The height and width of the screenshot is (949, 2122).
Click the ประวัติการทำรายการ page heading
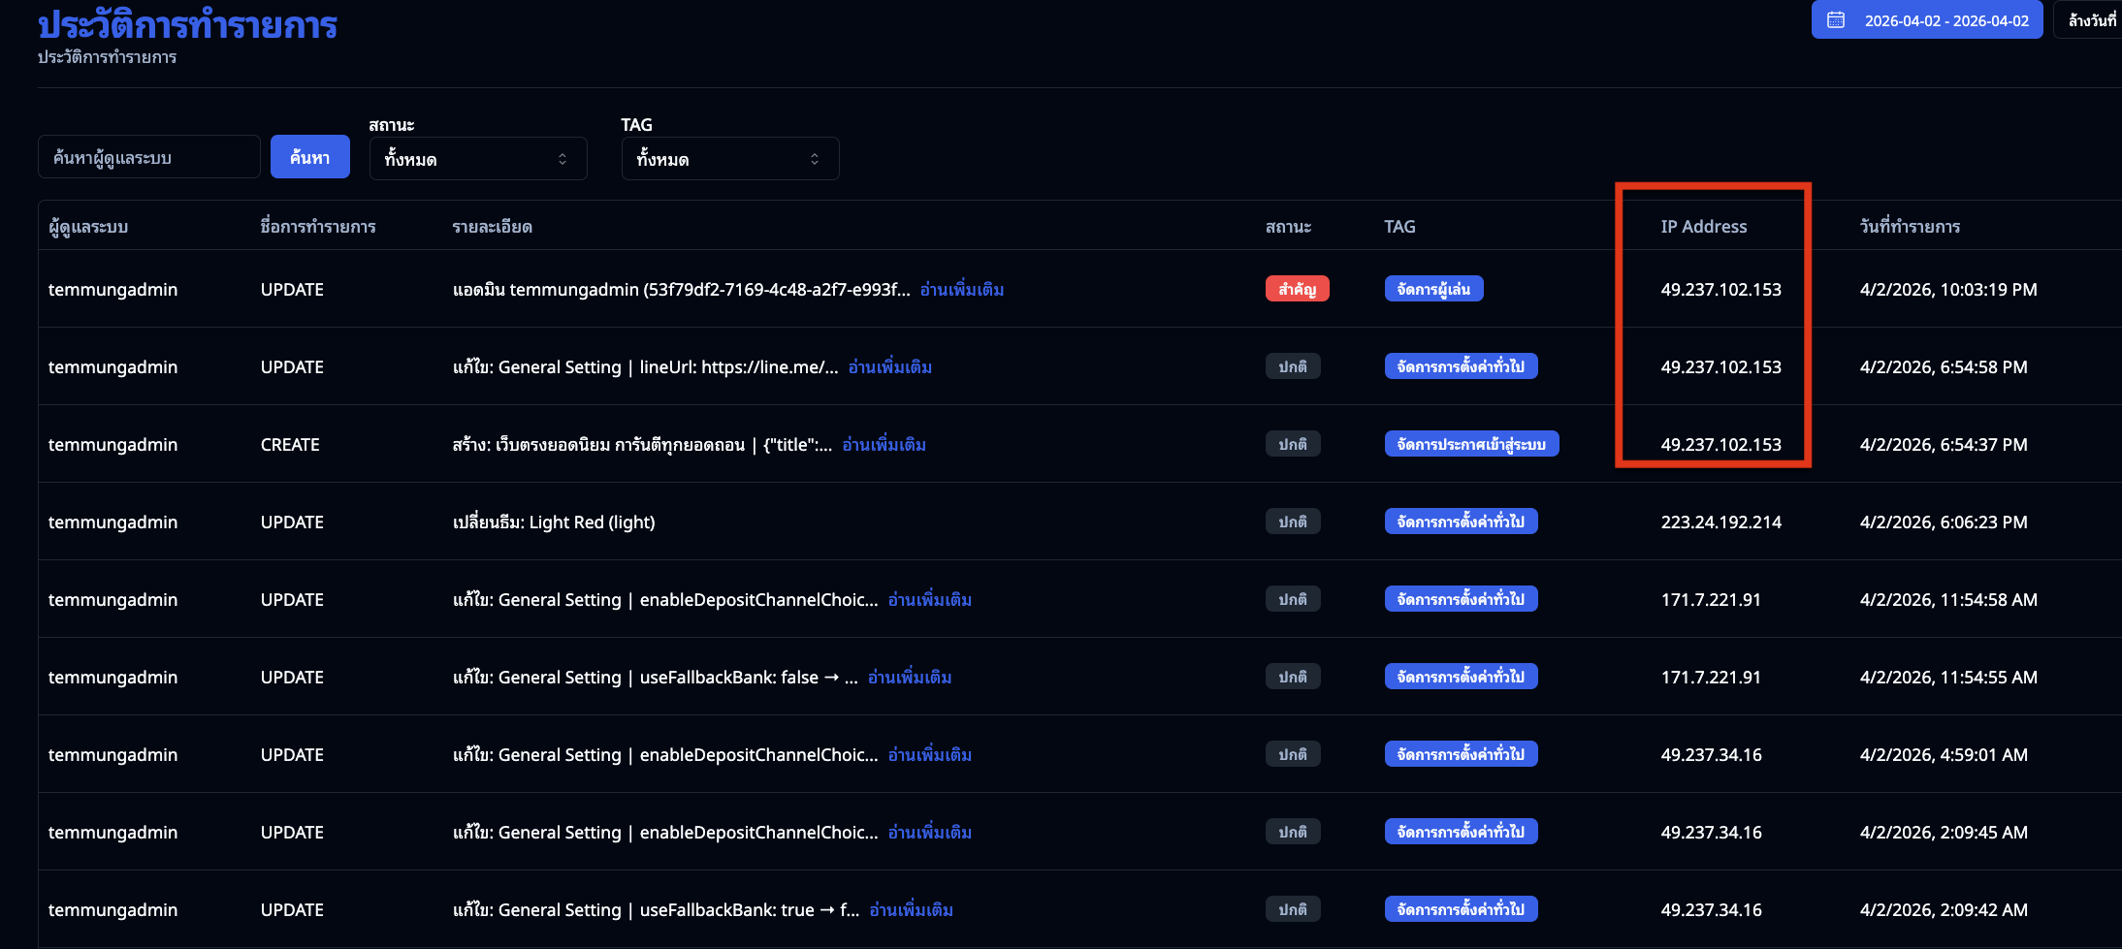186,26
